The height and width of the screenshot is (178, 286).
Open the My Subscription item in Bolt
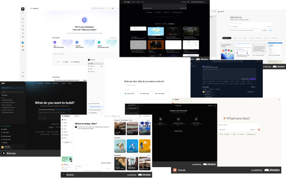coord(6,136)
